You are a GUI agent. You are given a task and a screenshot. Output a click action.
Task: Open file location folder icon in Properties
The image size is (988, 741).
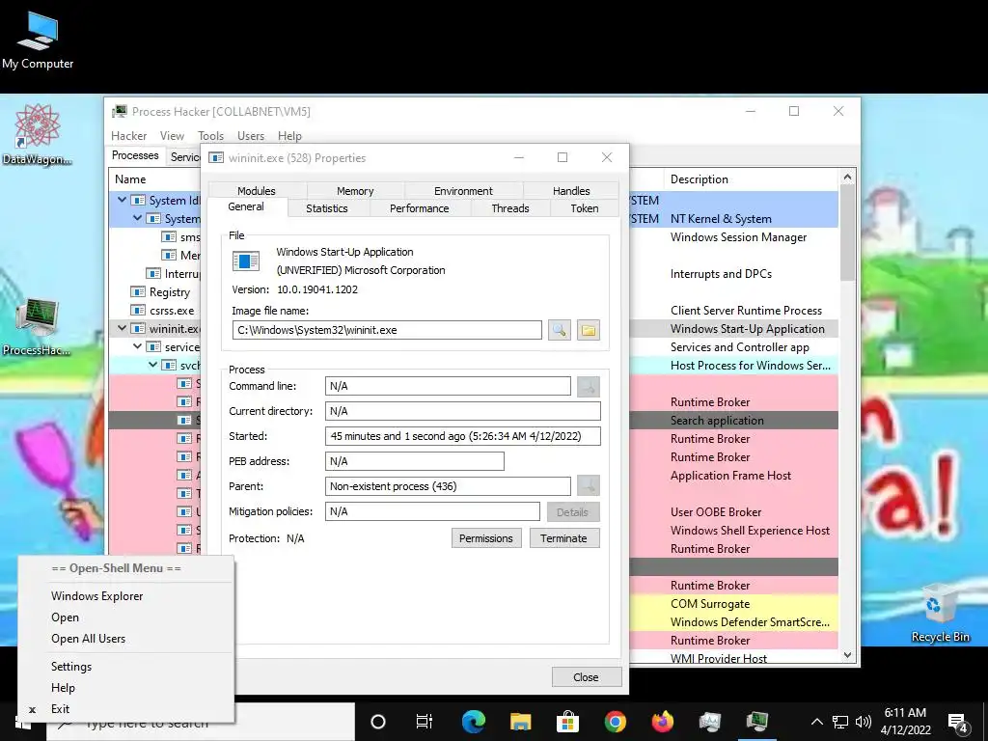tap(588, 330)
